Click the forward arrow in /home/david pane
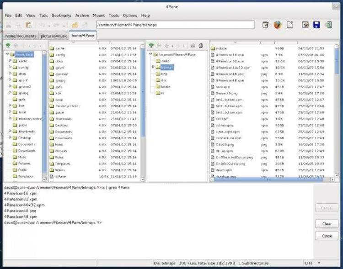The height and width of the screenshot is (269, 343). point(35,46)
